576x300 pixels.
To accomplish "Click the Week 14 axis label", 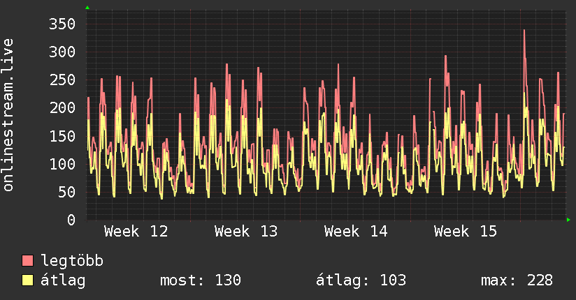I will 356,232.
